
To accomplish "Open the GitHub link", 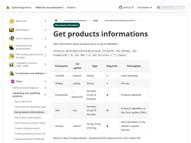I will (126, 7).
